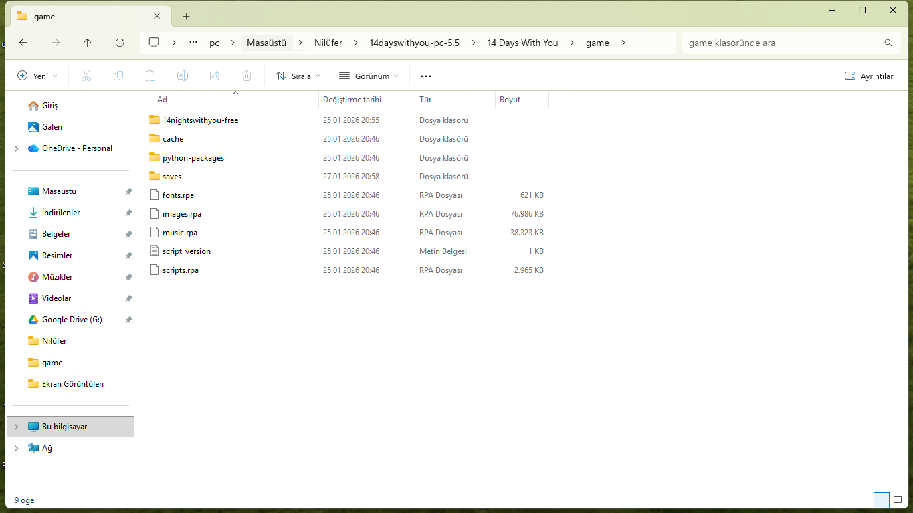Click the 76.986 KB size value

coord(527,214)
